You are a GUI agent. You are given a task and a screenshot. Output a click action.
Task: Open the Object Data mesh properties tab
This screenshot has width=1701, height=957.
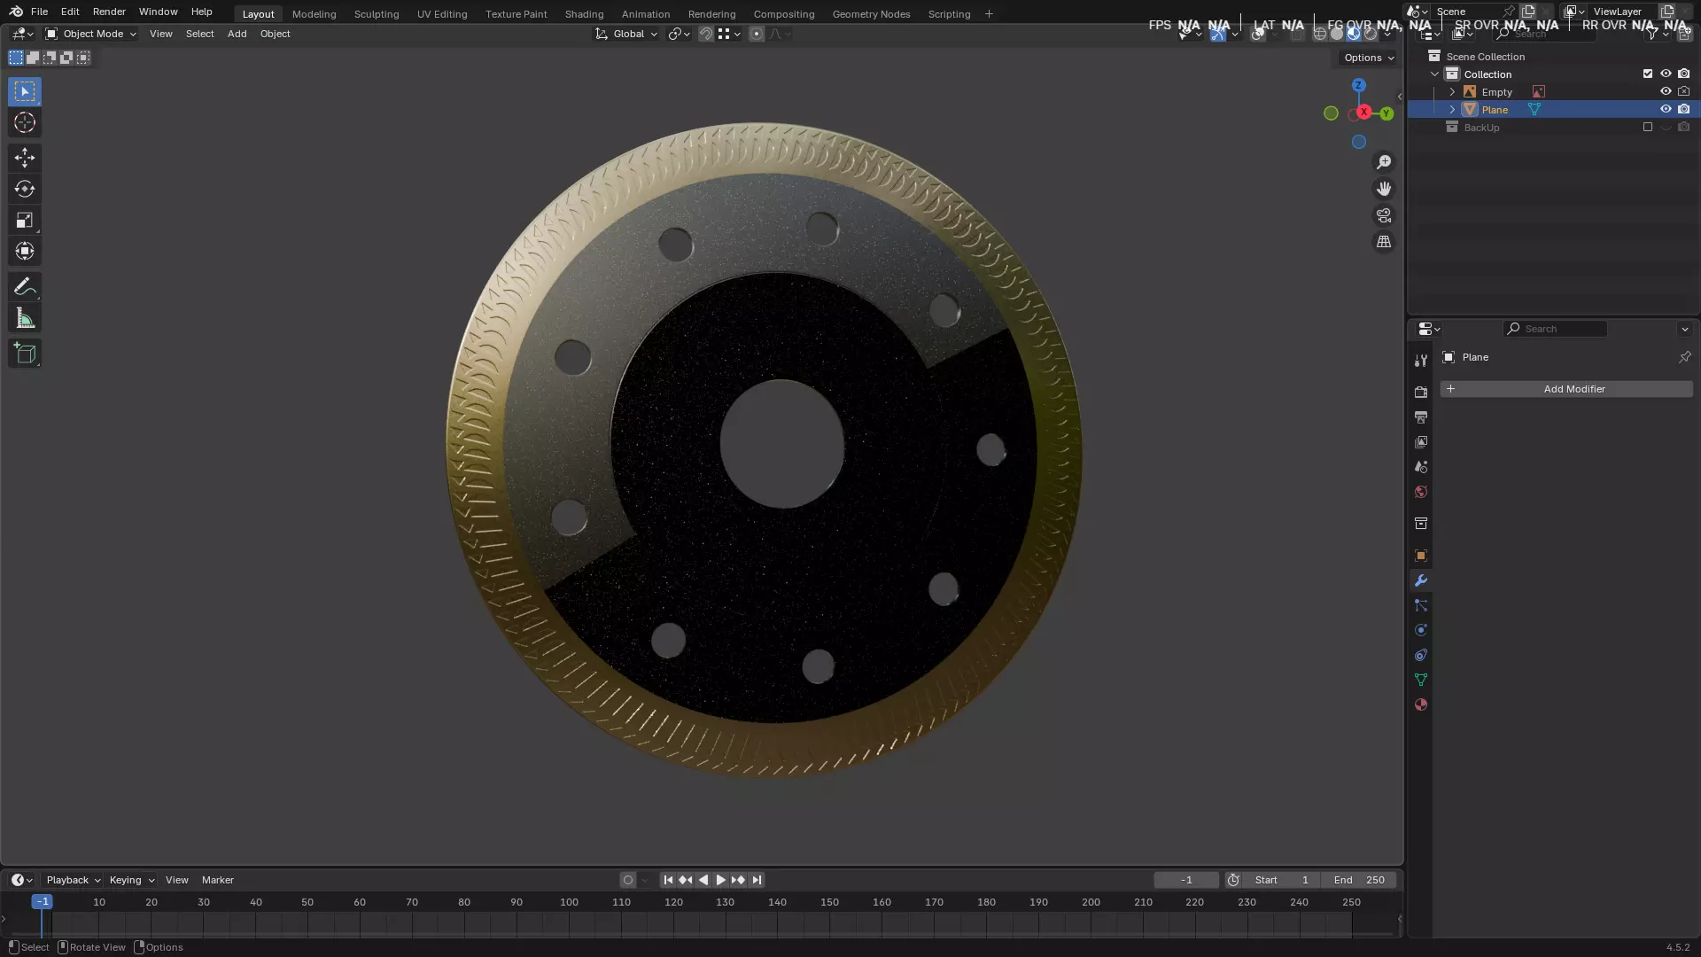[x=1421, y=680]
